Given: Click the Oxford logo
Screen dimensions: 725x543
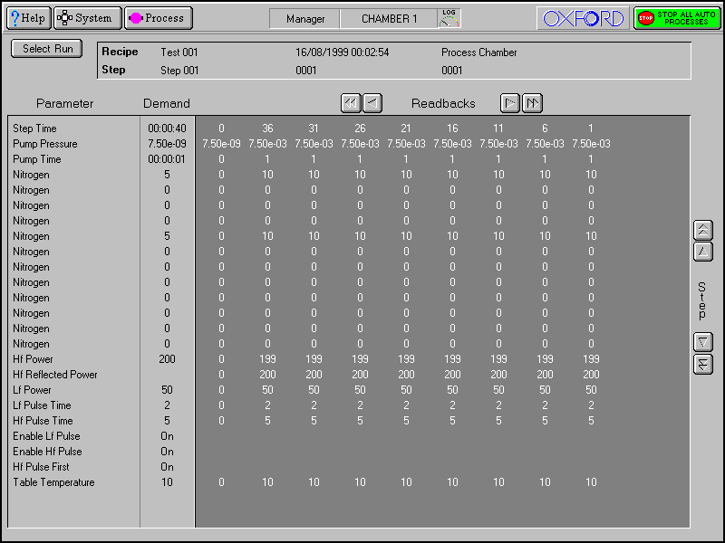Looking at the screenshot, I should click(583, 18).
